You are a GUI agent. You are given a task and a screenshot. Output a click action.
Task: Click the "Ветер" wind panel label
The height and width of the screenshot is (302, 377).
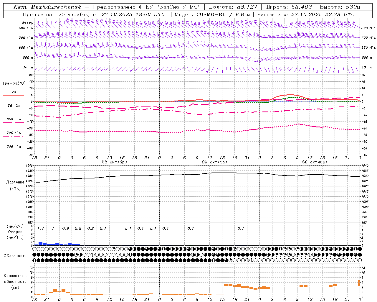[27, 22]
